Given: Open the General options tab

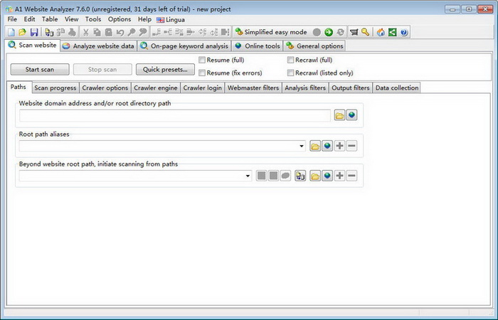Looking at the screenshot, I should click(x=314, y=46).
